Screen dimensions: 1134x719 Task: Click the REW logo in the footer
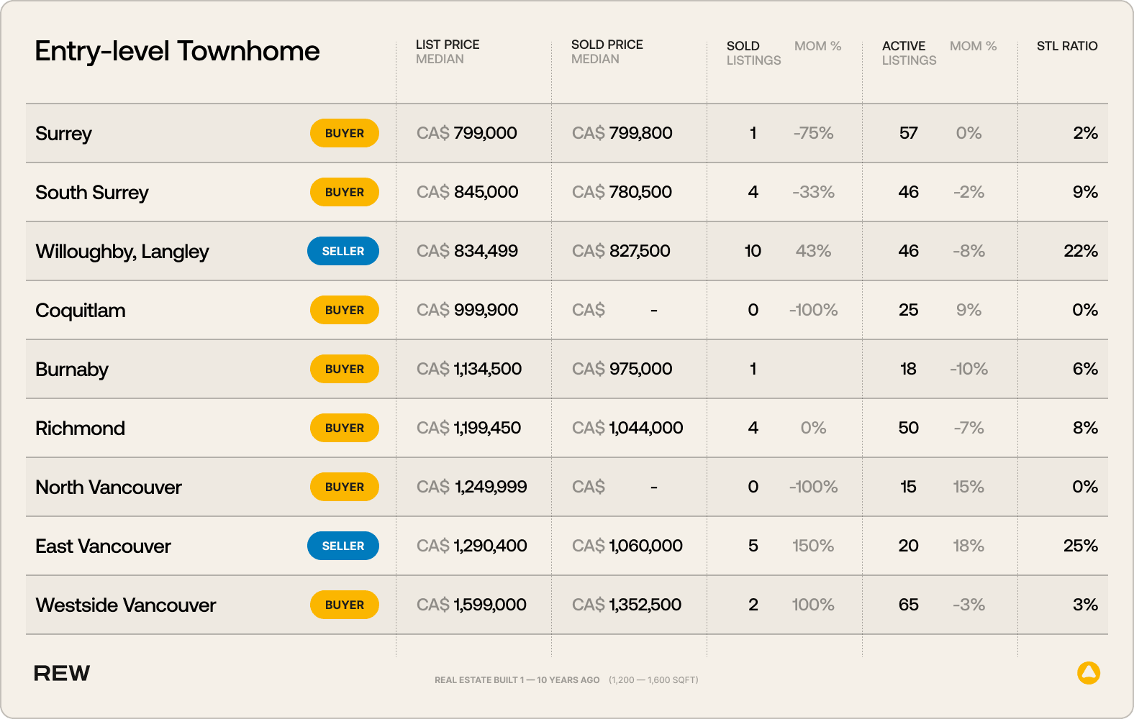click(62, 673)
